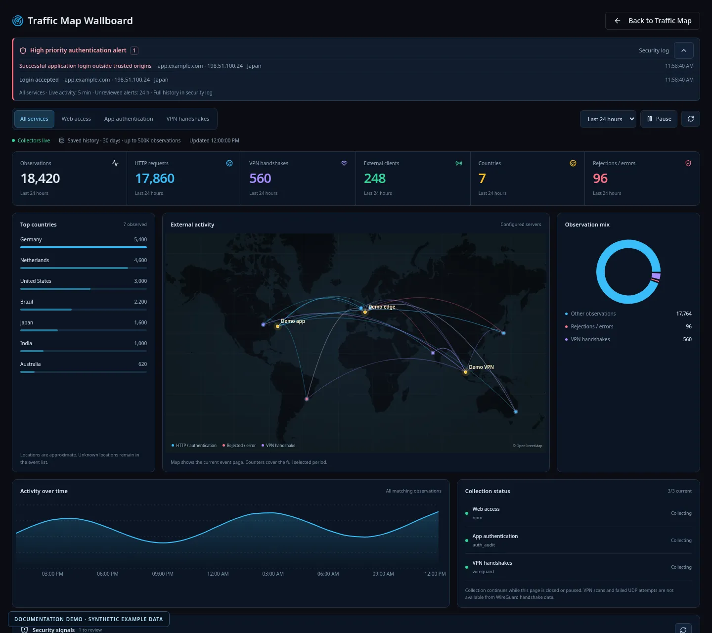Image resolution: width=712 pixels, height=633 pixels.
Task: Click the OpenStreetMap attribution link
Action: pos(528,446)
